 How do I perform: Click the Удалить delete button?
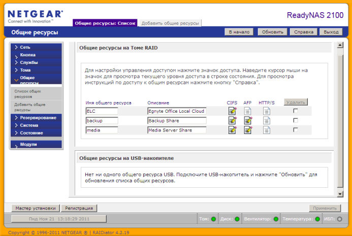(x=296, y=102)
